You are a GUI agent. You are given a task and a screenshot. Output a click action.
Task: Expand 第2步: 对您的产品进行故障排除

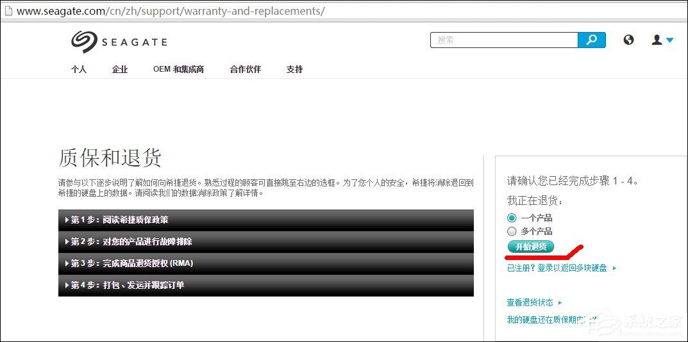click(x=265, y=241)
